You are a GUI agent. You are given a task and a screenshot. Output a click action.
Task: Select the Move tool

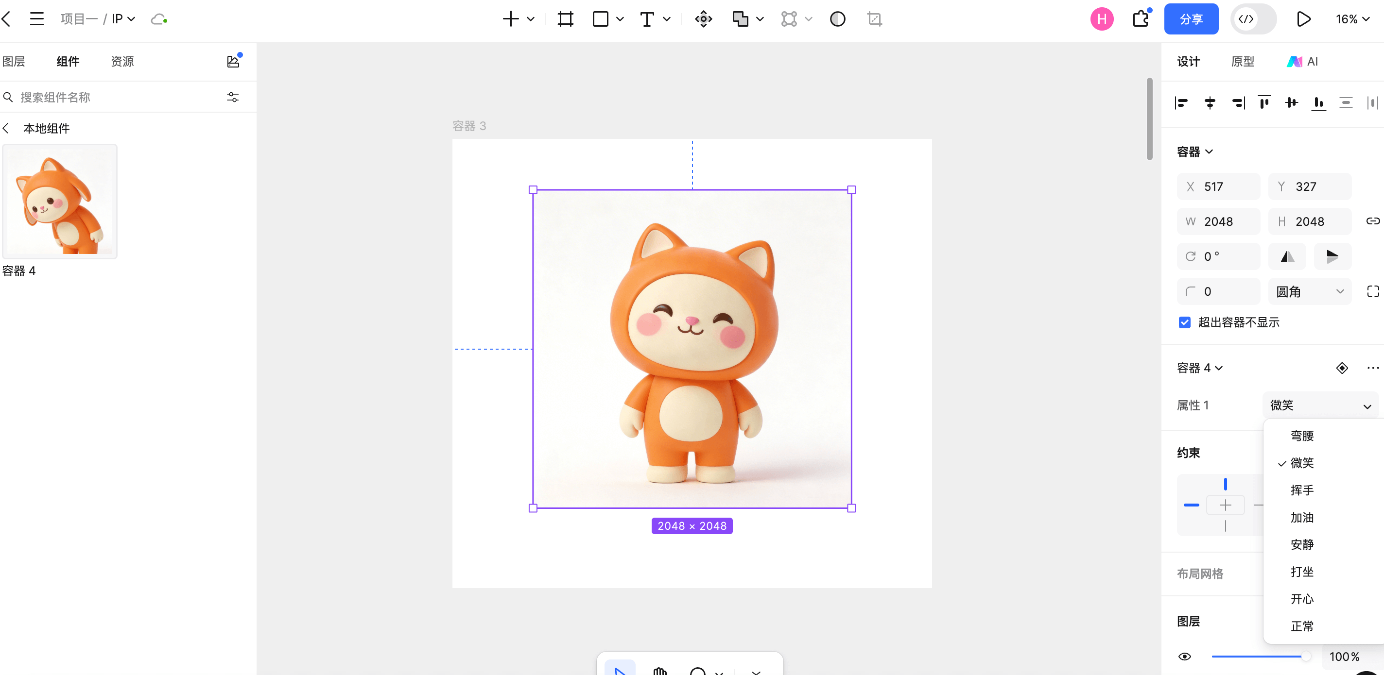click(703, 19)
